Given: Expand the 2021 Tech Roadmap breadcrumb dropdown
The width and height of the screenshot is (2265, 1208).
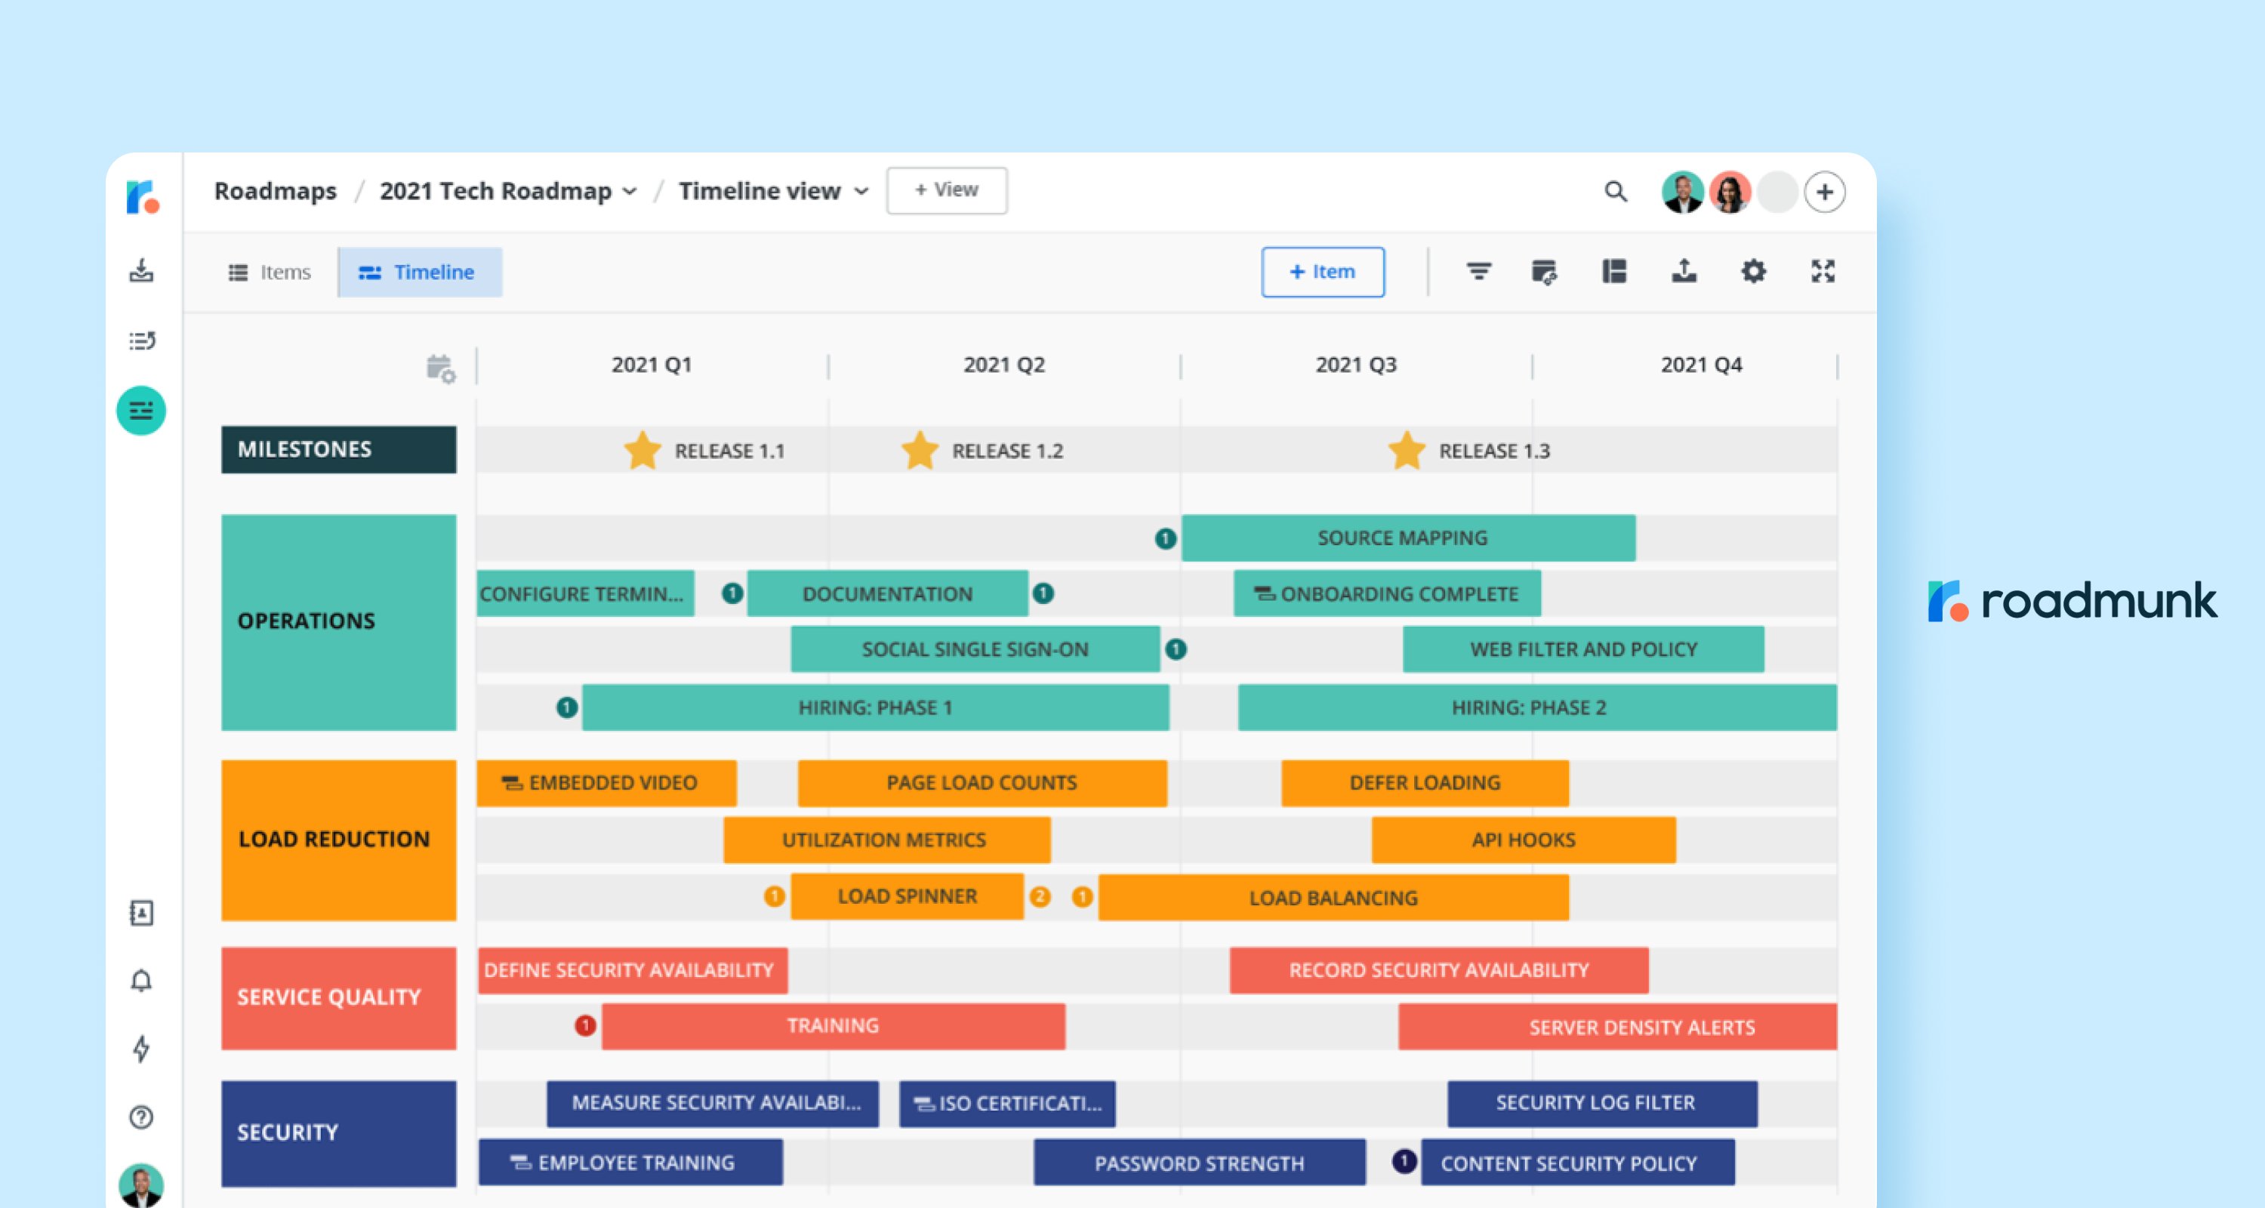Looking at the screenshot, I should tap(630, 191).
